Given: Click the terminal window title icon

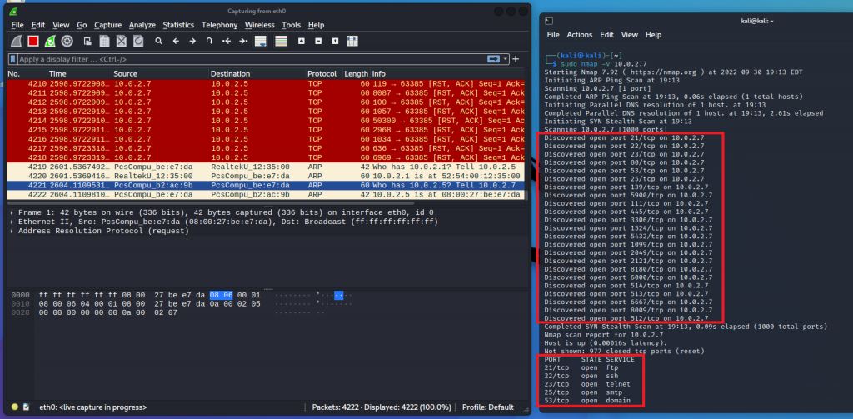Looking at the screenshot, I should tap(549, 21).
